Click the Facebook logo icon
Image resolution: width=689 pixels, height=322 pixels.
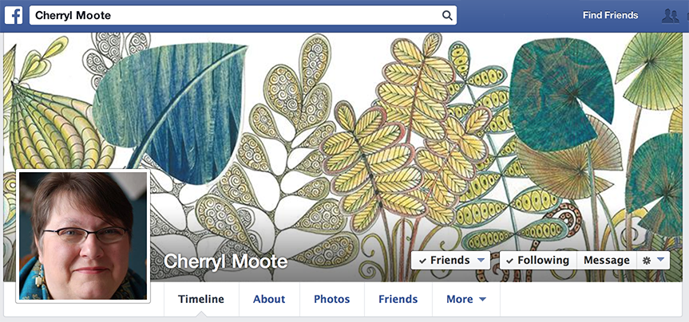coord(14,15)
